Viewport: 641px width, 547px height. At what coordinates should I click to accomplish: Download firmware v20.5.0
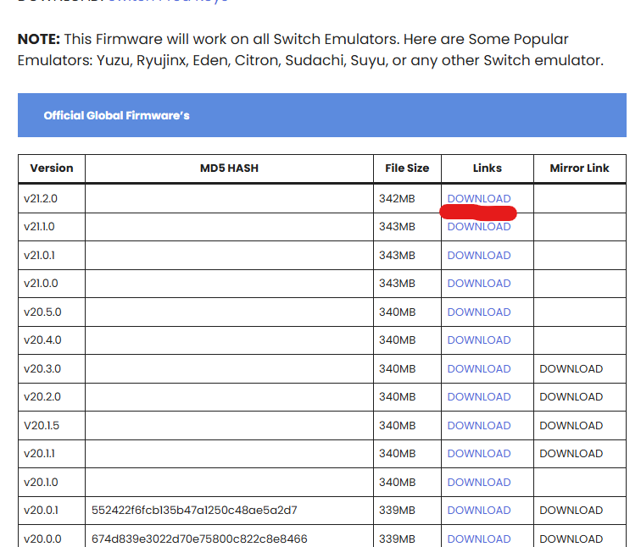point(479,312)
